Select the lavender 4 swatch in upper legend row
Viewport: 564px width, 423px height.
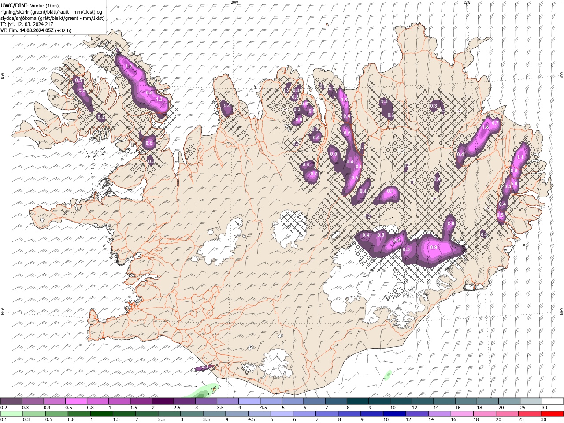[249, 401]
